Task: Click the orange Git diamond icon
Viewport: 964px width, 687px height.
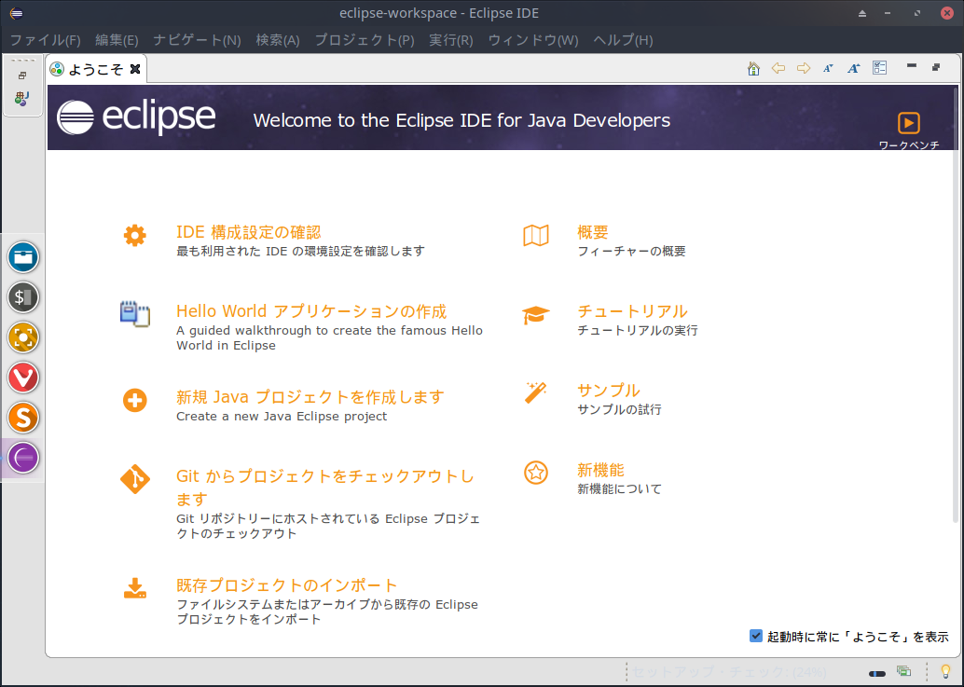Action: pos(135,479)
